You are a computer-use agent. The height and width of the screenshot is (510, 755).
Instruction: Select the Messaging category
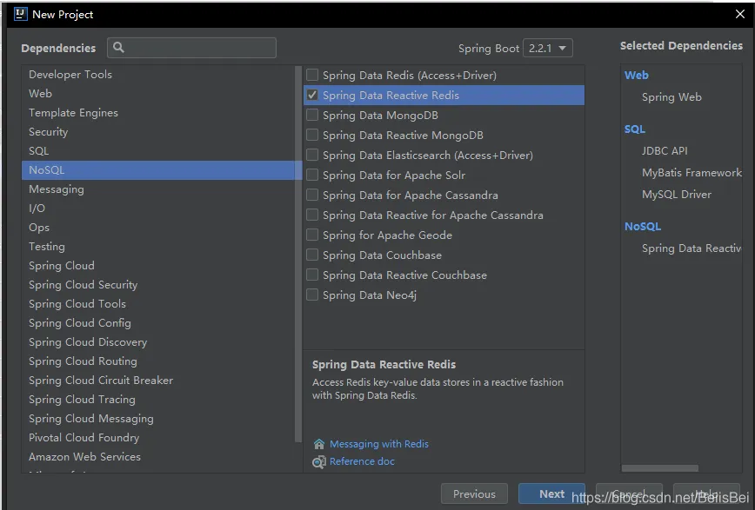57,189
